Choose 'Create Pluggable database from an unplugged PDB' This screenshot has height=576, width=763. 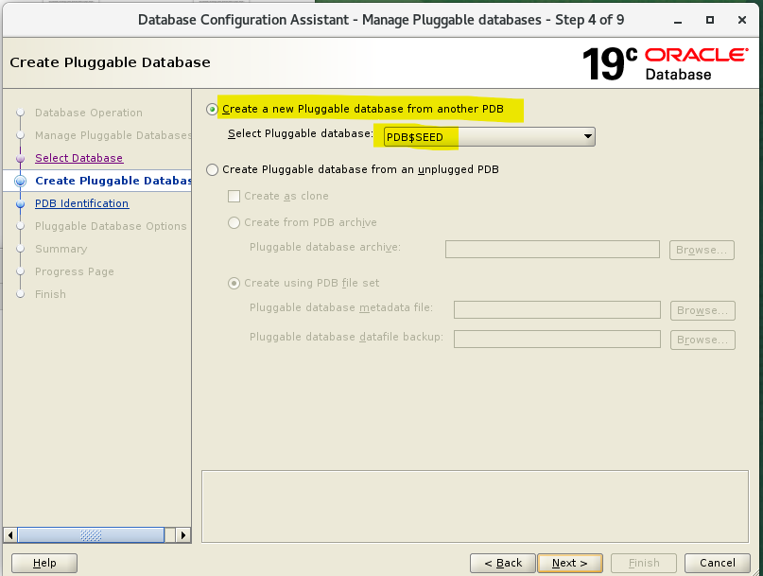(212, 169)
